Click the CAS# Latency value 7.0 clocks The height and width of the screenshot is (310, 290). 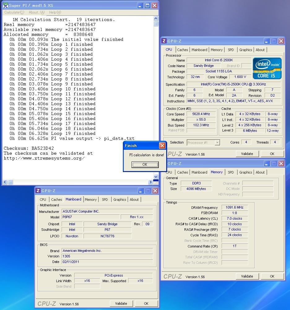click(x=235, y=218)
